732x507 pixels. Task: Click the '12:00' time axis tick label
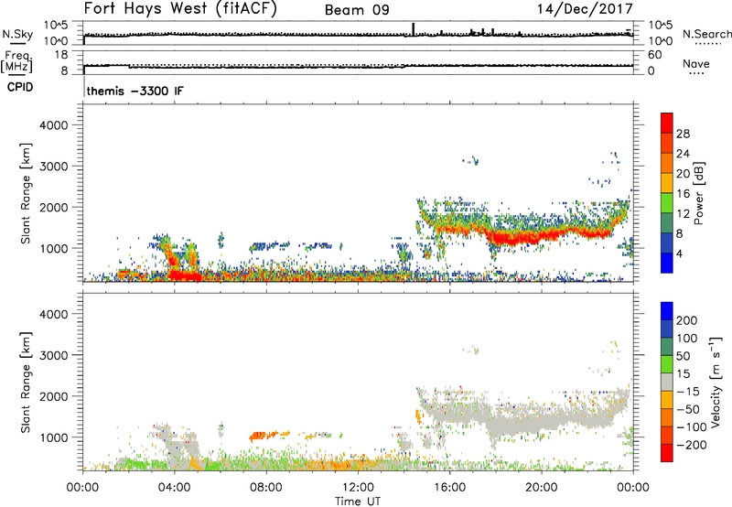tap(358, 488)
